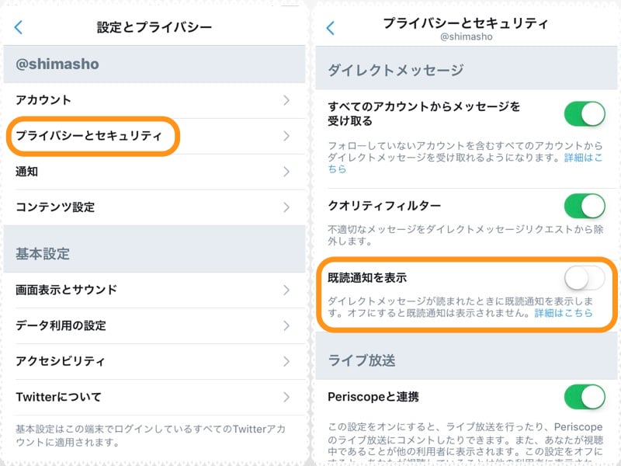The height and width of the screenshot is (466, 621).
Task: Open 詳細はこちら link in read receipts description
Action: (561, 311)
